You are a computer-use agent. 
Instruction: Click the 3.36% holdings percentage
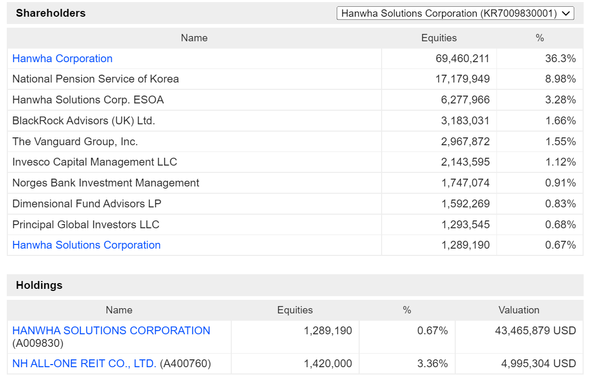(432, 364)
